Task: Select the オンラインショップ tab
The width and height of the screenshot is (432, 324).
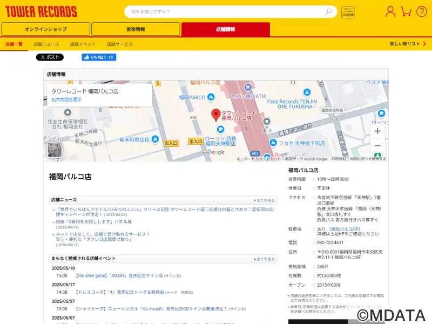Action: [46, 29]
